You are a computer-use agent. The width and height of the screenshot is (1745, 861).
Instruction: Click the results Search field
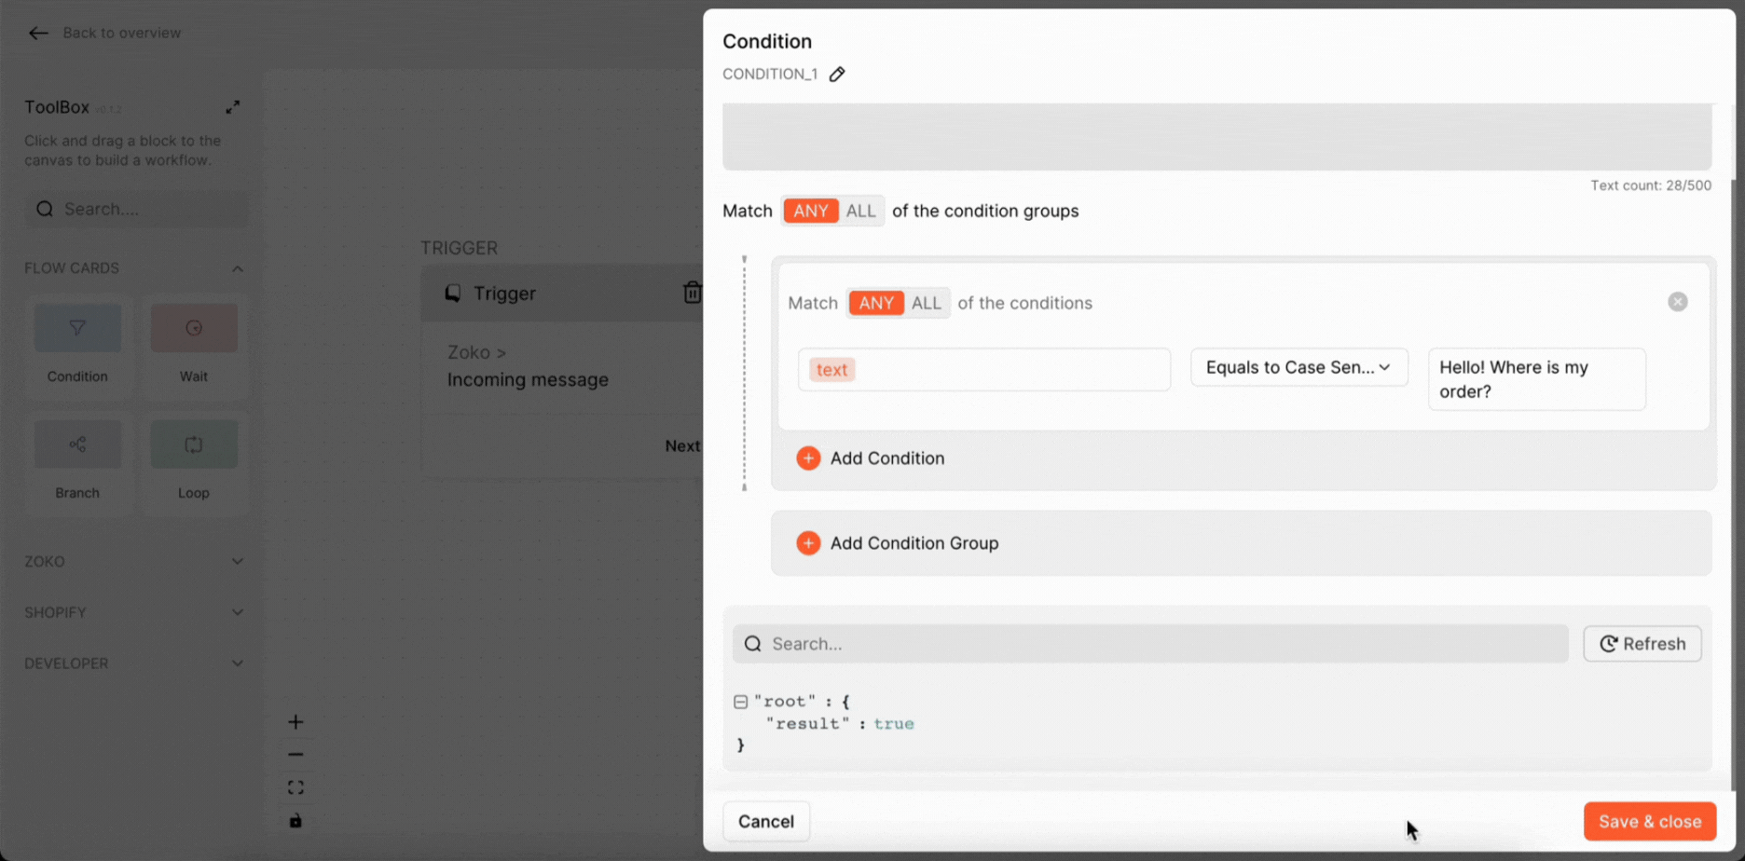(1150, 644)
